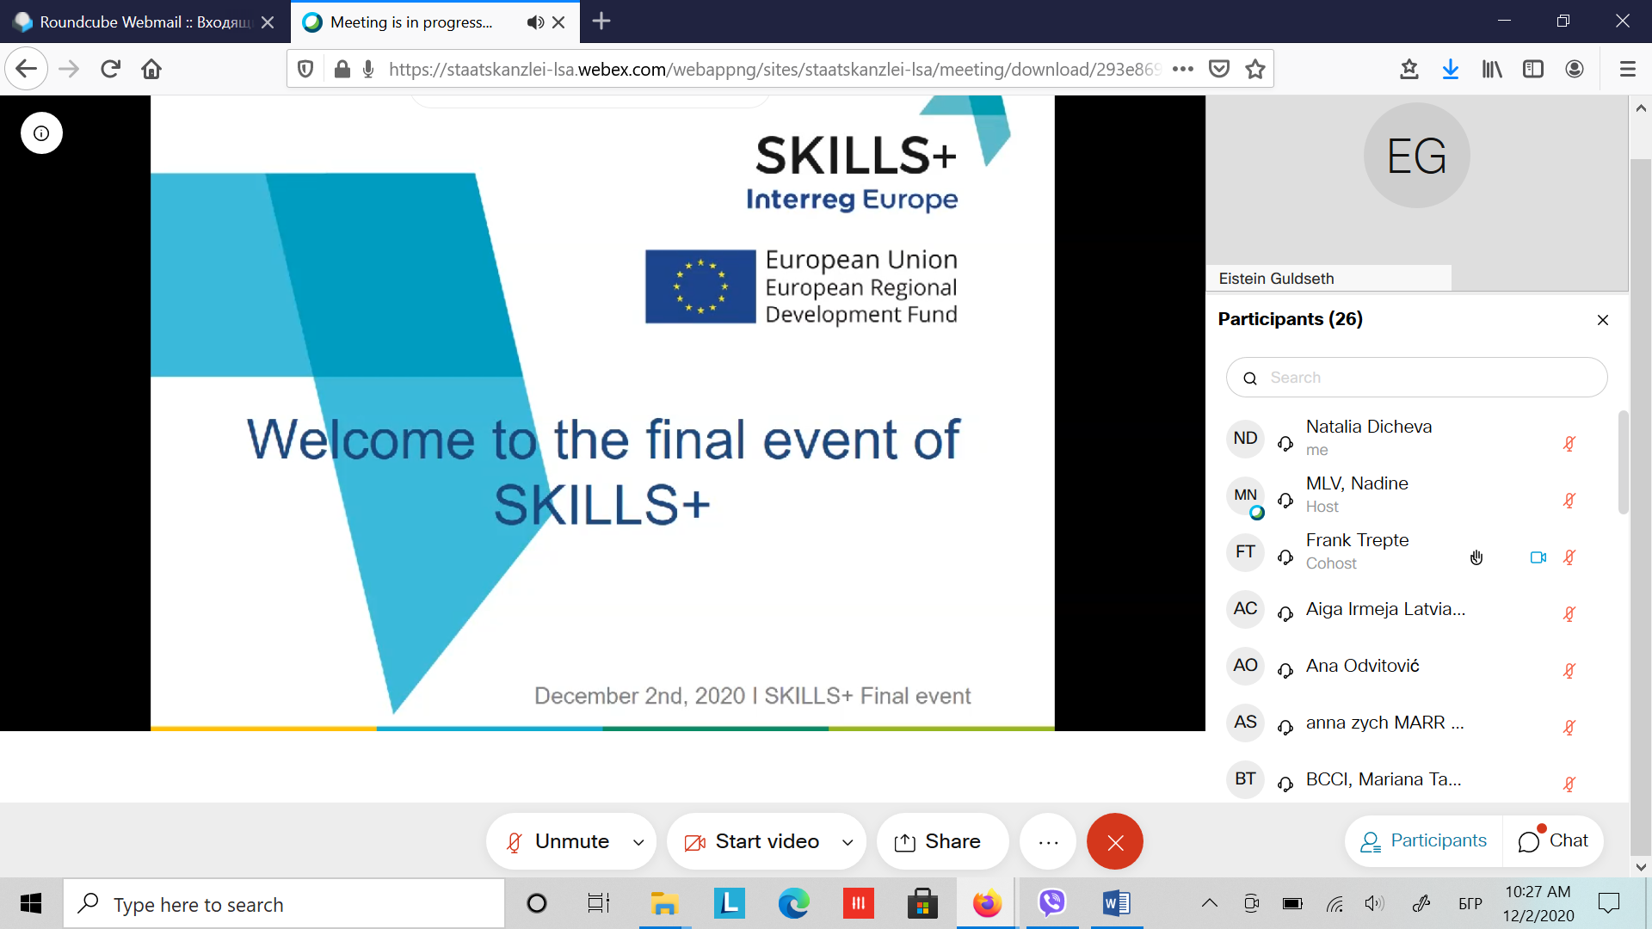Go to the browser home page
Screen dimensions: 1652x929
pos(151,69)
